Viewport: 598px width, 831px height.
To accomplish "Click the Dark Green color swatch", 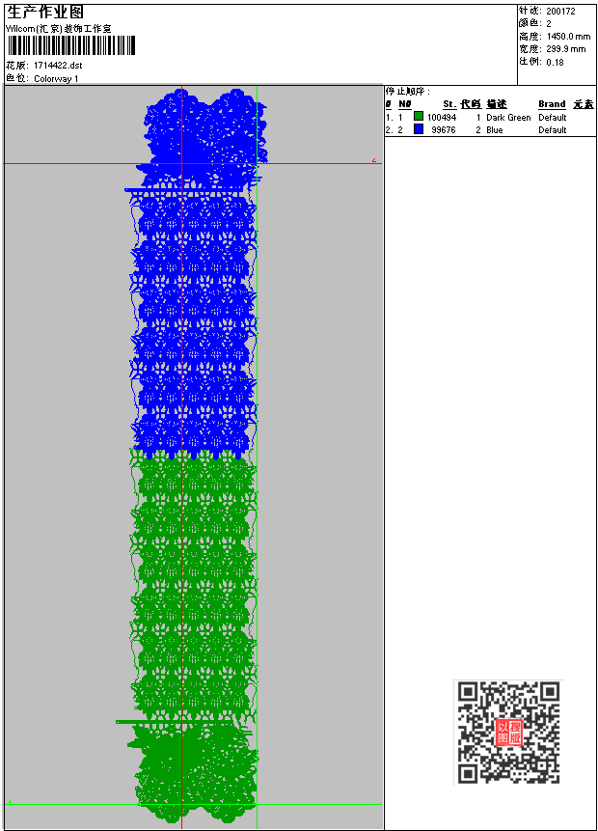I will (x=419, y=117).
